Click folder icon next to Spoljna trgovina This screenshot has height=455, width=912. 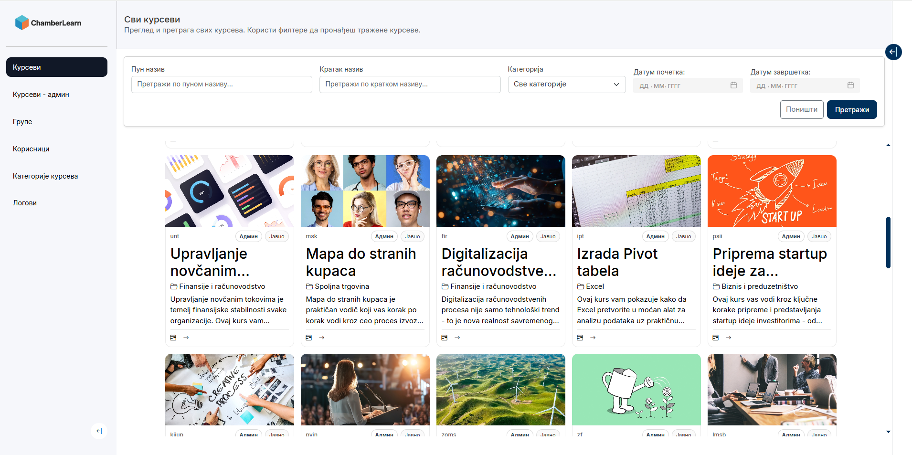309,286
